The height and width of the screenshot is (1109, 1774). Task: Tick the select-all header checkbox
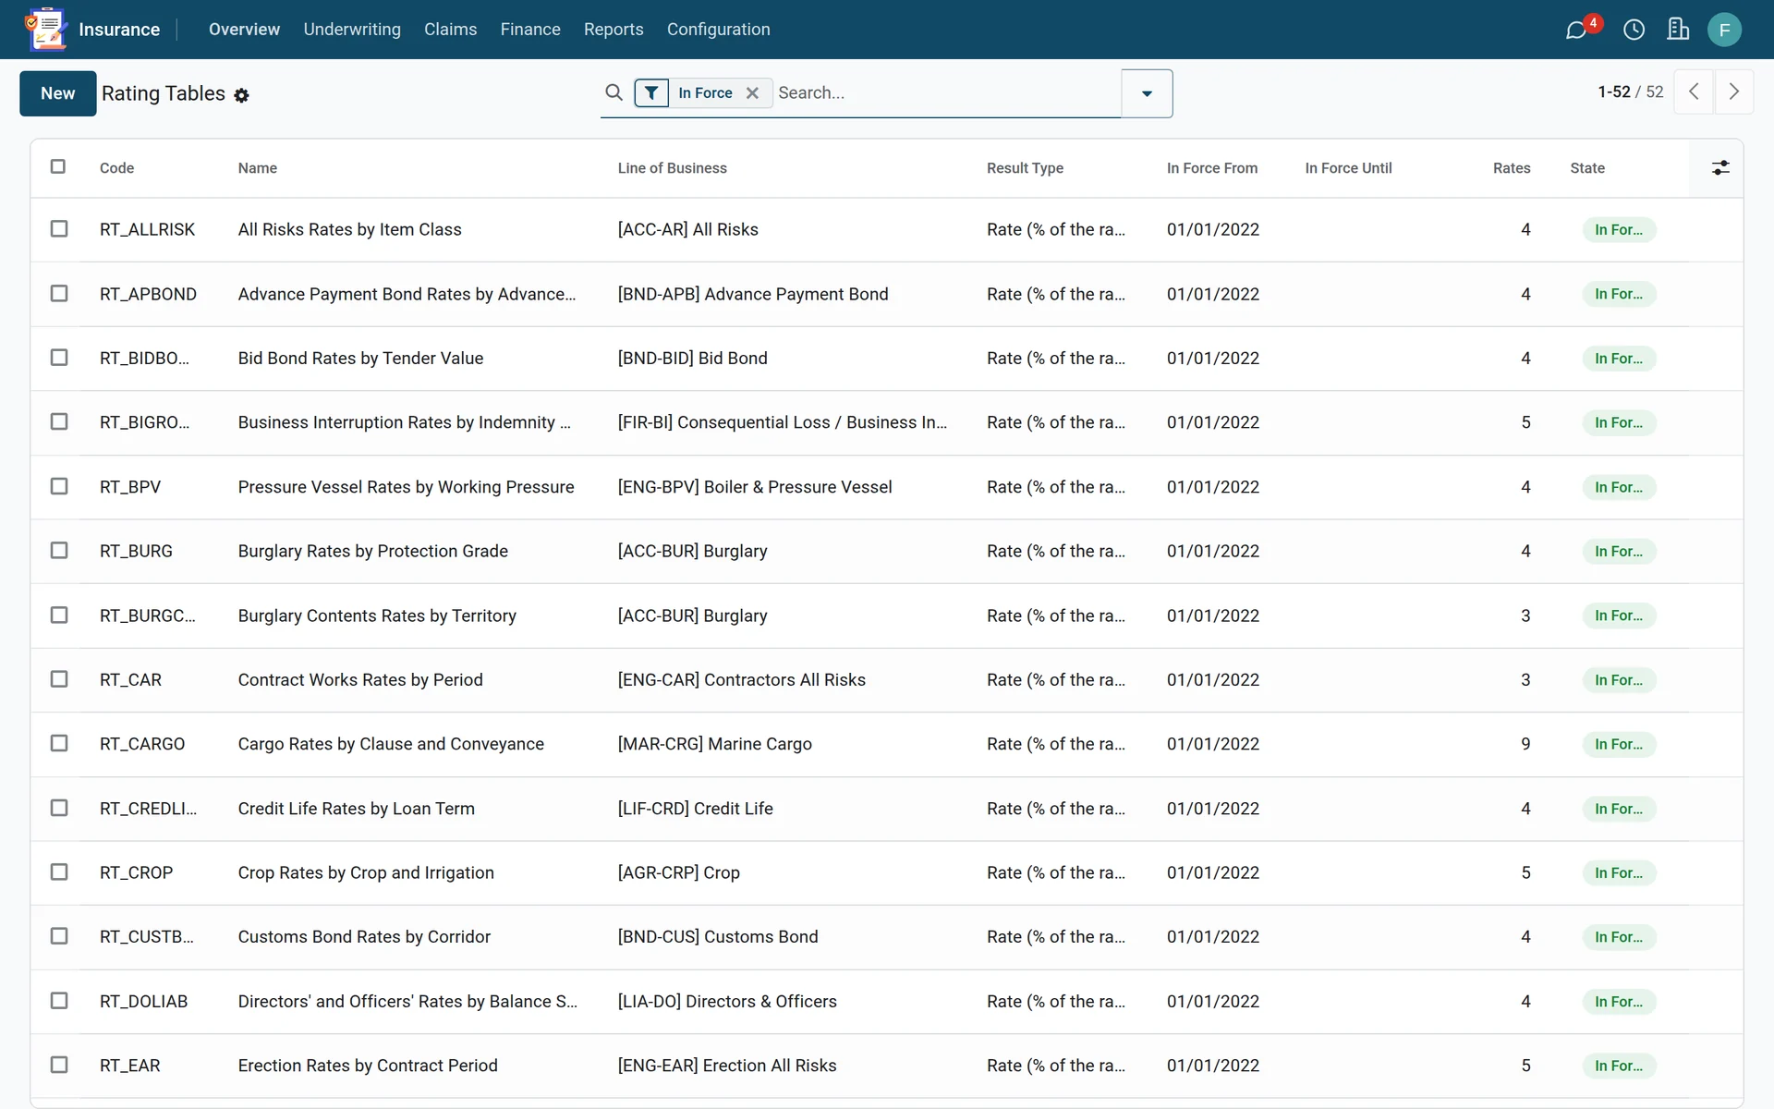coord(58,166)
